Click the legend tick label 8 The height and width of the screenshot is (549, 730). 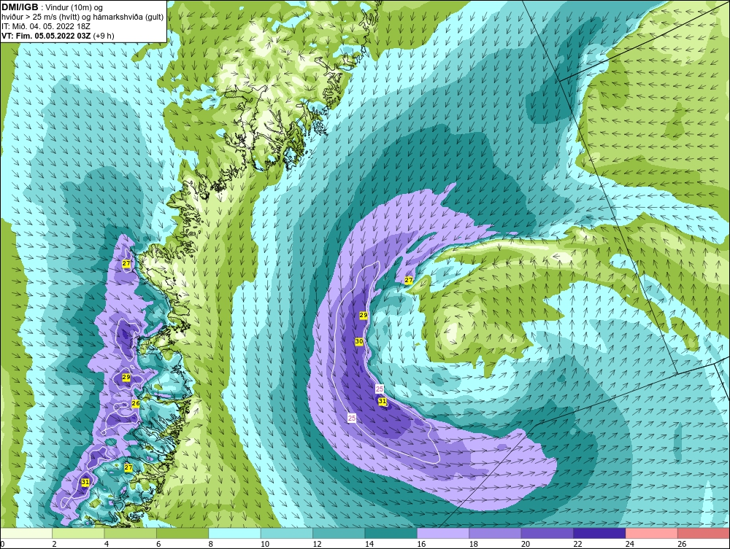coord(211,544)
